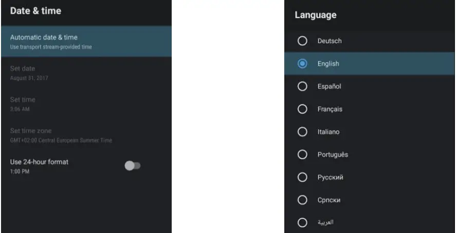Click the Use 24-hour format label
The width and height of the screenshot is (457, 233).
tap(39, 162)
